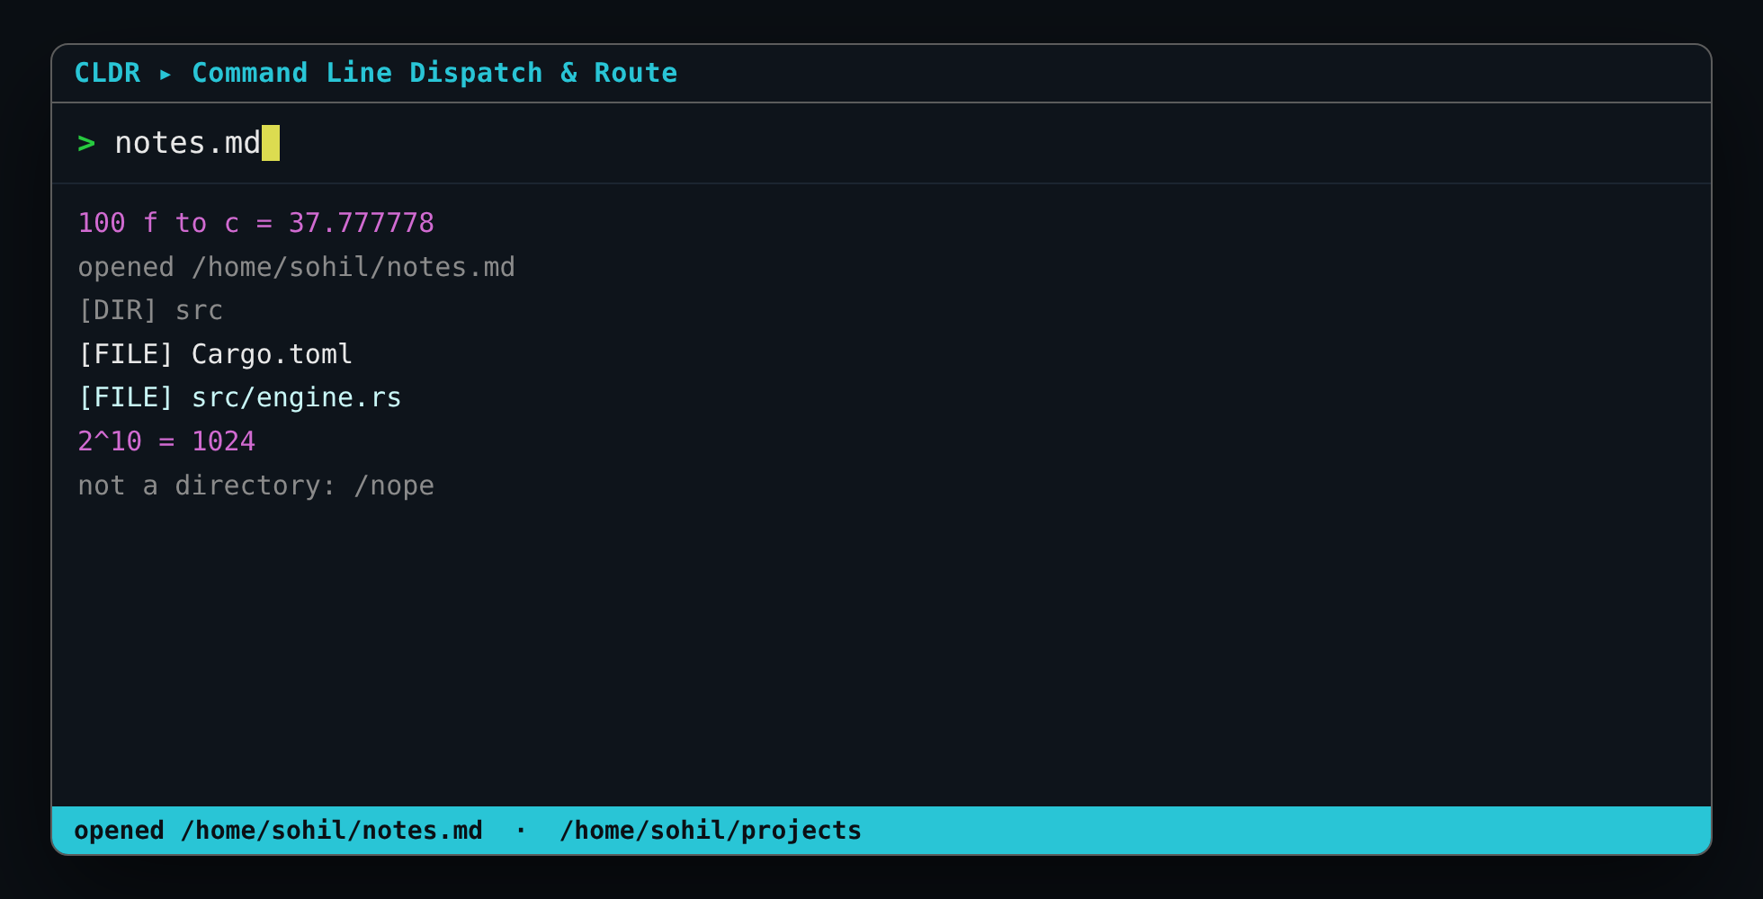The height and width of the screenshot is (899, 1763).
Task: Click the CLDR label in header
Action: click(x=107, y=73)
